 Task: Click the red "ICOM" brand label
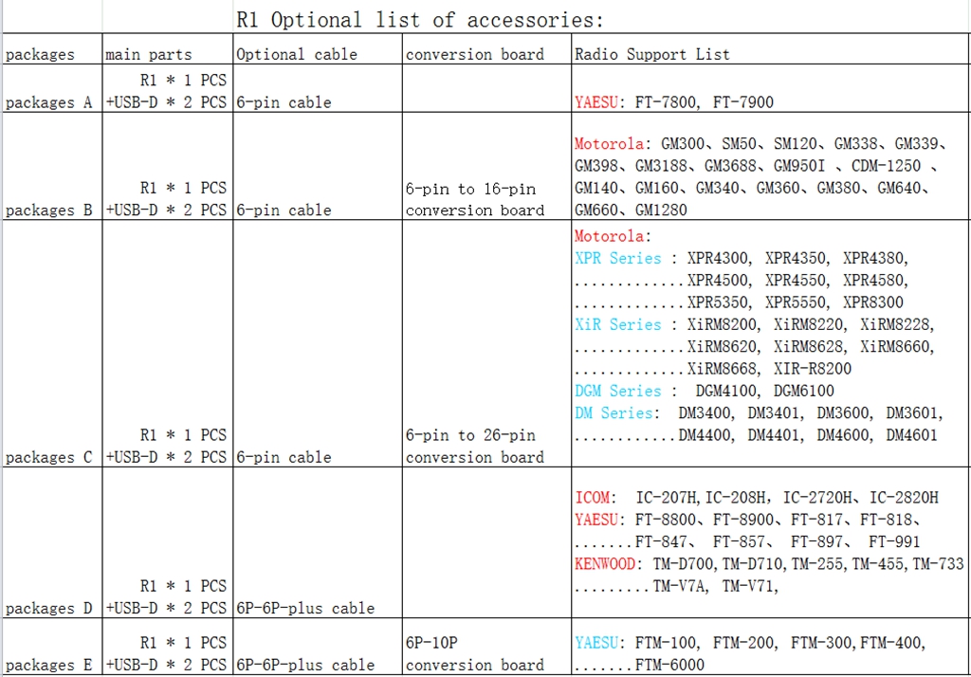[593, 498]
